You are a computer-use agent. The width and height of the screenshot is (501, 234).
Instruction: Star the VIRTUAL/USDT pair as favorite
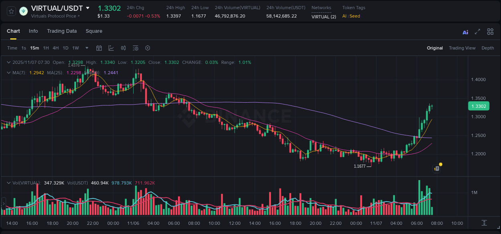coord(11,11)
